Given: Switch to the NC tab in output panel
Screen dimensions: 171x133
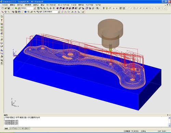Looking at the screenshot, I should point(25,128).
